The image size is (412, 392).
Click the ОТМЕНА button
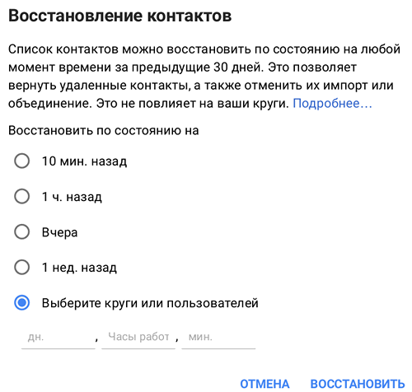265,384
